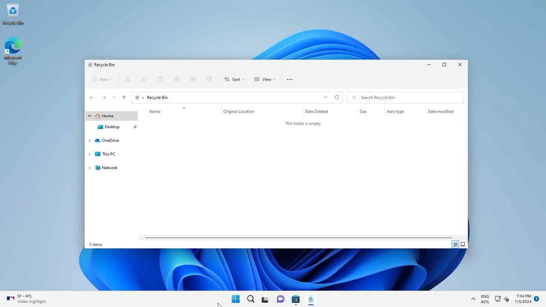
Task: Select Home in navigation pane
Action: click(112, 116)
